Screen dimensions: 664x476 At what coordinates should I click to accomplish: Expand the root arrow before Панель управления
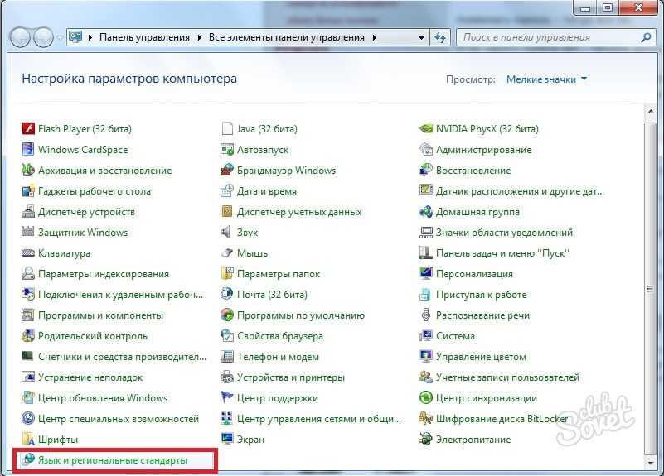90,37
